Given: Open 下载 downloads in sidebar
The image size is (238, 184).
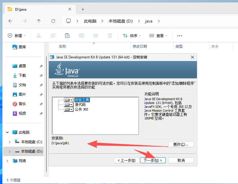Looking at the screenshot, I should (19, 76).
